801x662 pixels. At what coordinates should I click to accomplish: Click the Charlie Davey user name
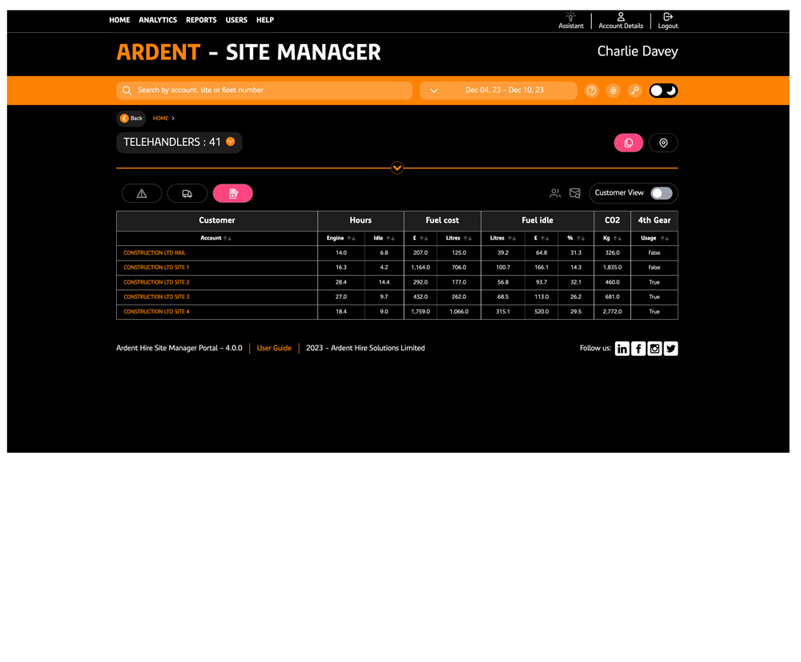(638, 51)
